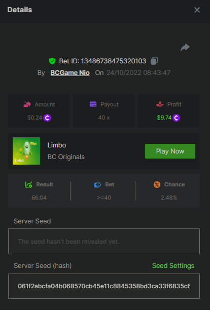
Task: Click the green verified shield icon
Action: click(x=52, y=61)
